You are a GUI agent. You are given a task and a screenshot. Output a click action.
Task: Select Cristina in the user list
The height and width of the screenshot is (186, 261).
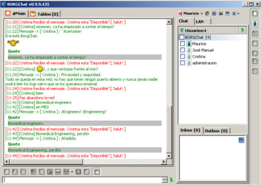[x=199, y=57]
